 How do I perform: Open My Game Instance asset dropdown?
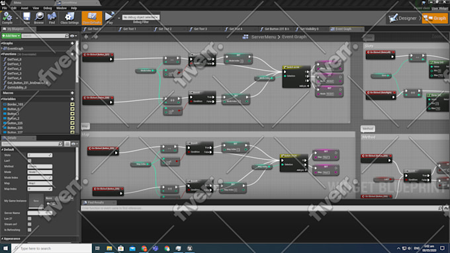click(x=59, y=198)
